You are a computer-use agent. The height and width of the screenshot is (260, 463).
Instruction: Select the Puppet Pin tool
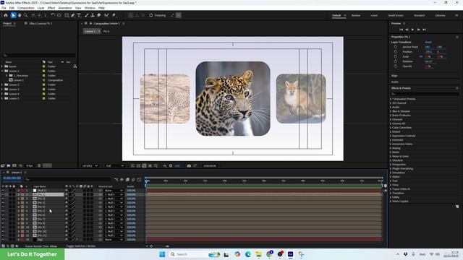click(x=114, y=15)
